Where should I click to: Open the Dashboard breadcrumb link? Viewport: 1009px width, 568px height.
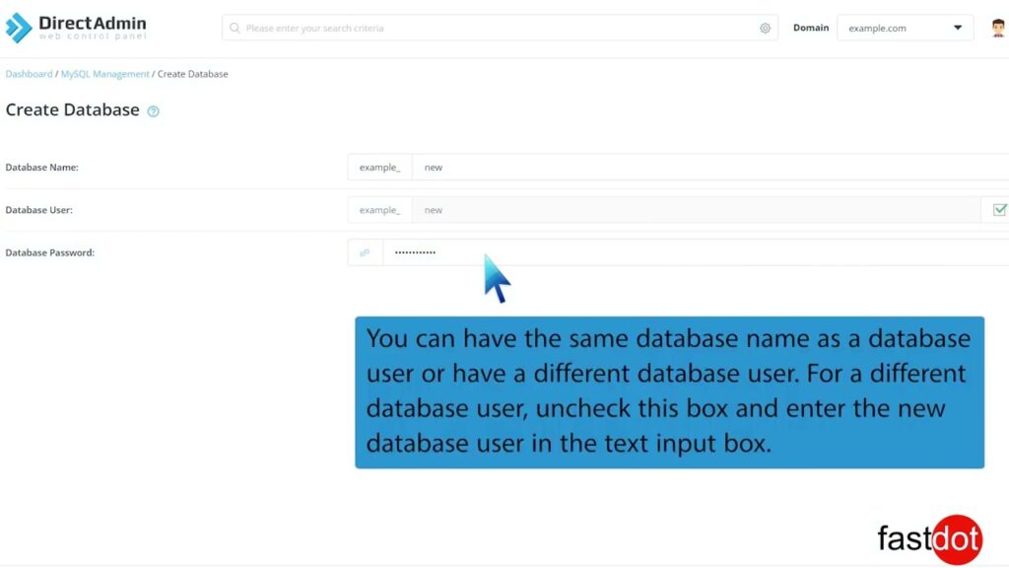click(x=29, y=73)
